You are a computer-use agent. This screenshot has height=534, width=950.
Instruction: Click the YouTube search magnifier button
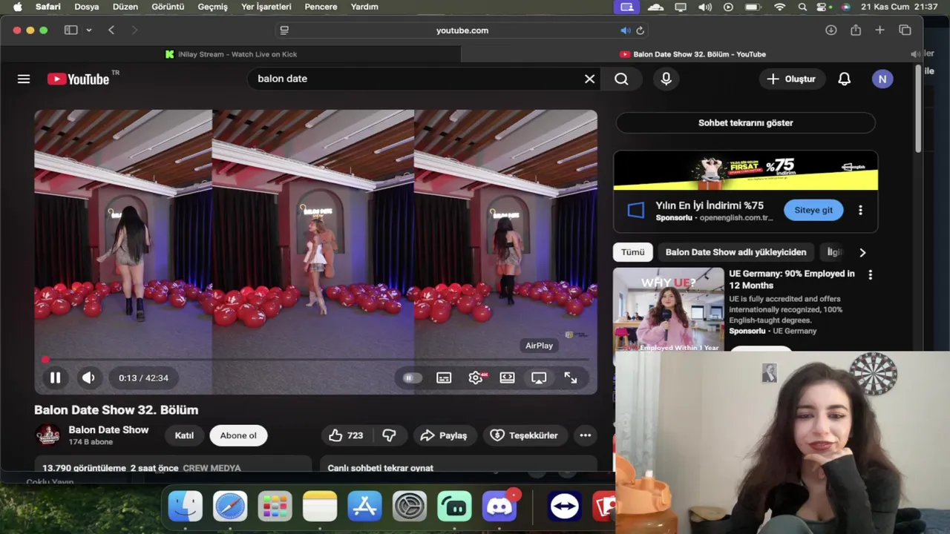click(621, 79)
